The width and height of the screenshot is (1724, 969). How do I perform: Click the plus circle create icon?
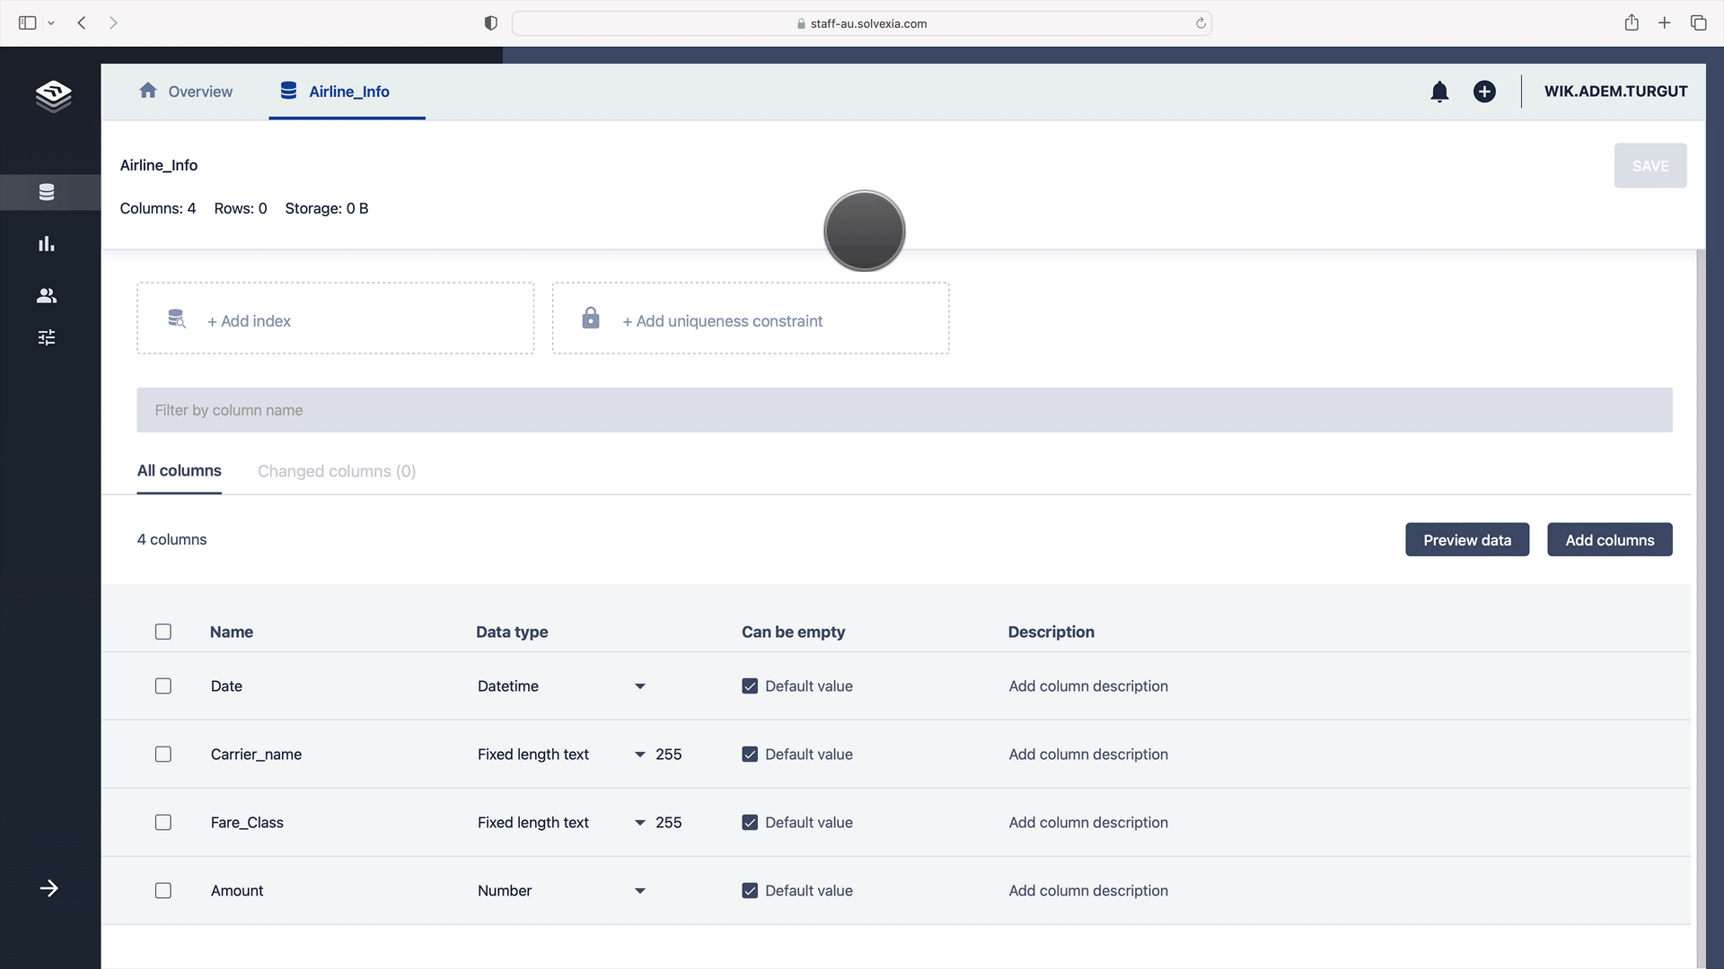pos(1484,92)
